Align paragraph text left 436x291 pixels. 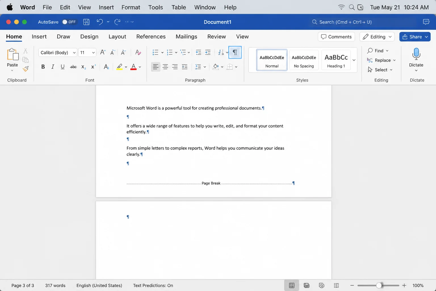click(156, 67)
